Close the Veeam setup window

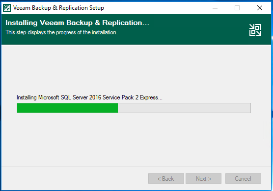tap(260, 8)
